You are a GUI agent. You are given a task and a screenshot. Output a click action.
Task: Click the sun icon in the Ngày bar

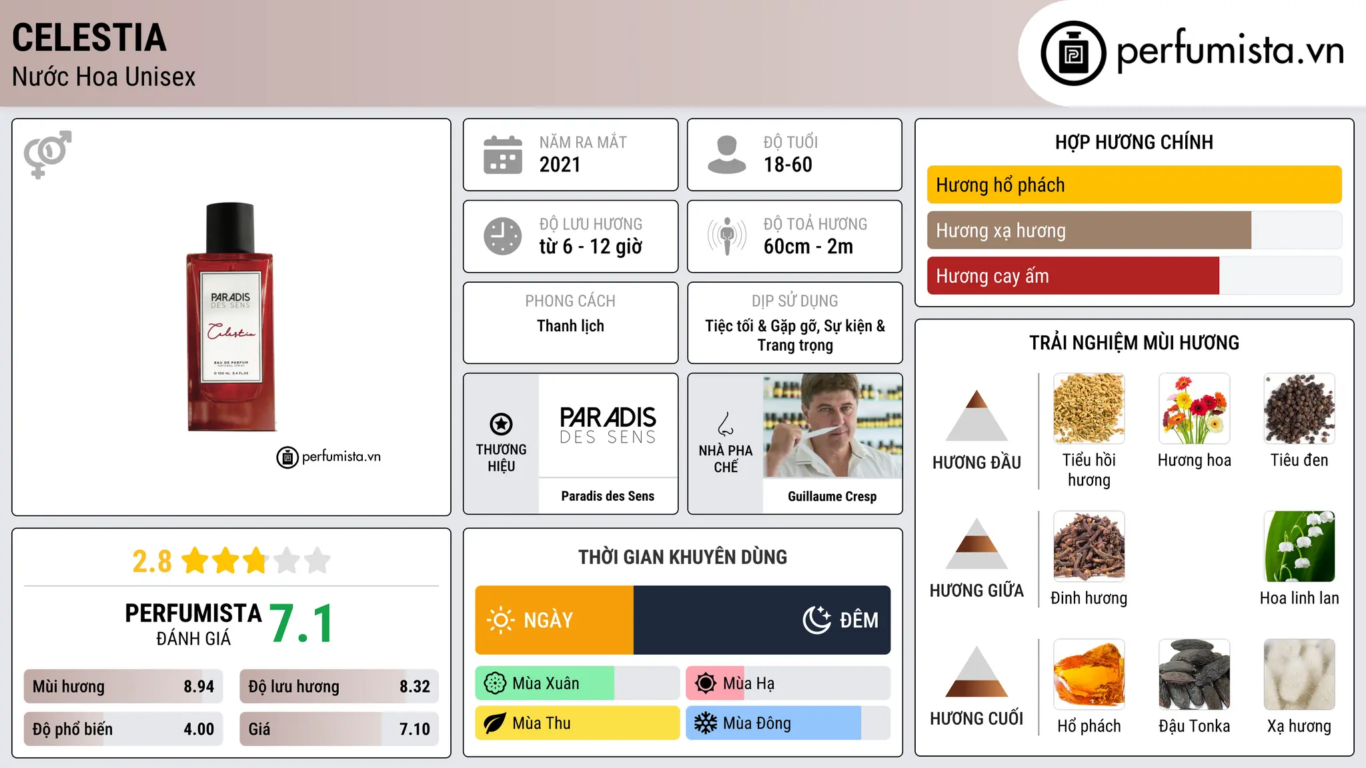[x=500, y=620]
